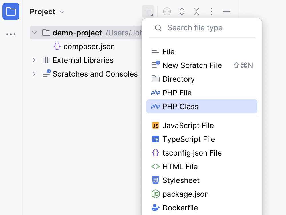Image resolution: width=286 pixels, height=215 pixels.
Task: Pick Dockerfile from the list
Action: [180, 208]
